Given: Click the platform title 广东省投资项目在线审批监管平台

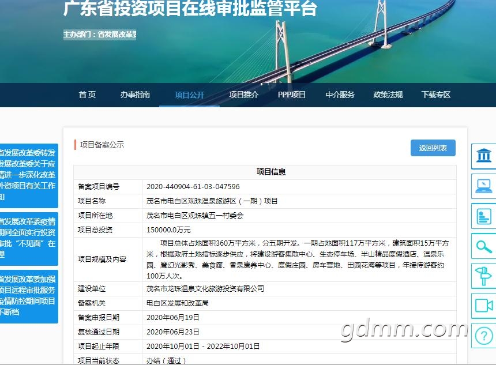Looking at the screenshot, I should [x=190, y=8].
